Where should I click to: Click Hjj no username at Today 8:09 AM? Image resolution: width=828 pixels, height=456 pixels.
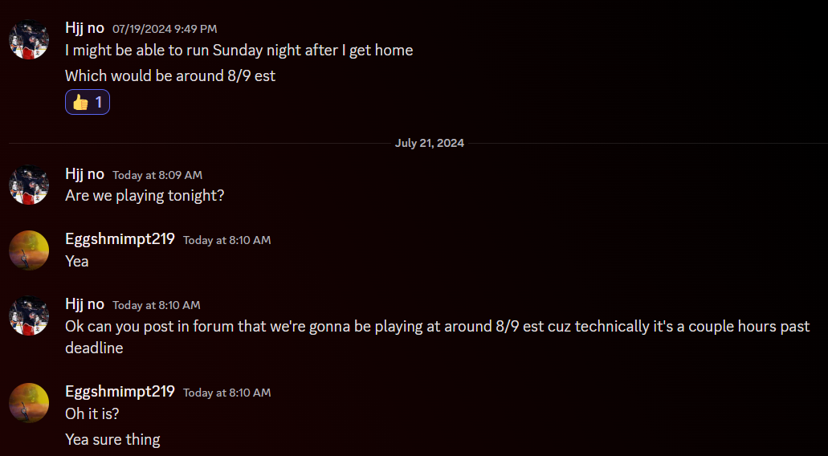(x=84, y=173)
